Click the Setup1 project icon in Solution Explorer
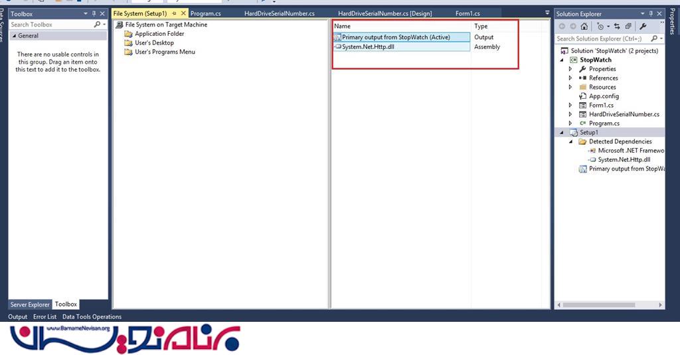The height and width of the screenshot is (355, 680). coord(574,133)
